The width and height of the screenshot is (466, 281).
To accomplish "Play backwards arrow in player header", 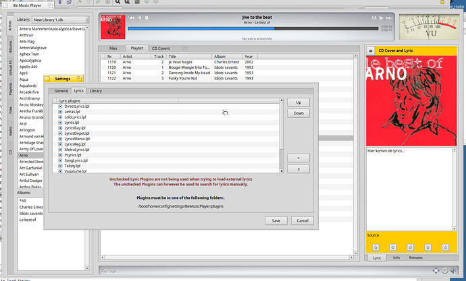I will click(x=139, y=18).
